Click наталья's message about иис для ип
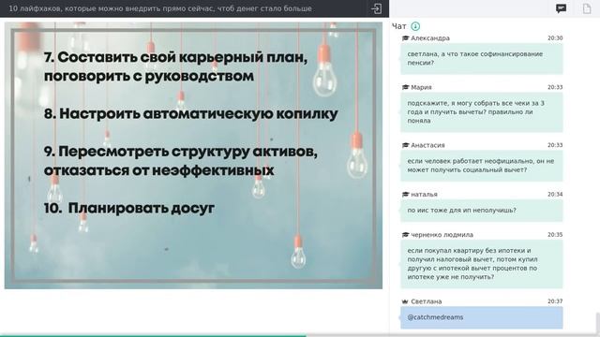 click(482, 211)
